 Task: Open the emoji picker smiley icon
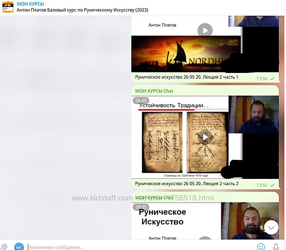(x=261, y=247)
